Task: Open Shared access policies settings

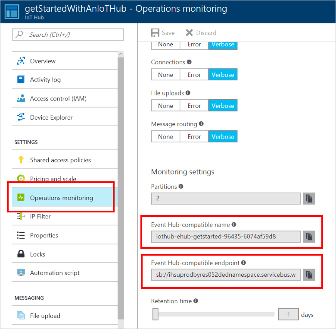Action: [65, 160]
